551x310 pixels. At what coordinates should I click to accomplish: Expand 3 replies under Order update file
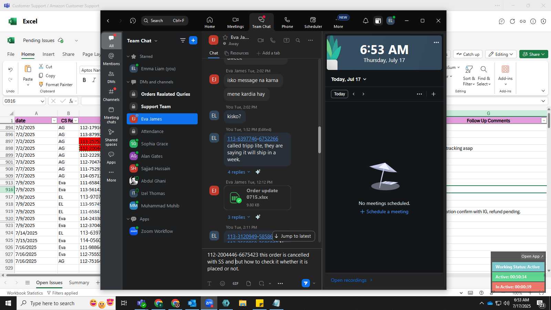[239, 217]
